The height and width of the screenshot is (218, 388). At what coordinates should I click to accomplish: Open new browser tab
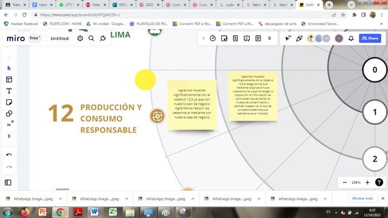tap(329, 5)
